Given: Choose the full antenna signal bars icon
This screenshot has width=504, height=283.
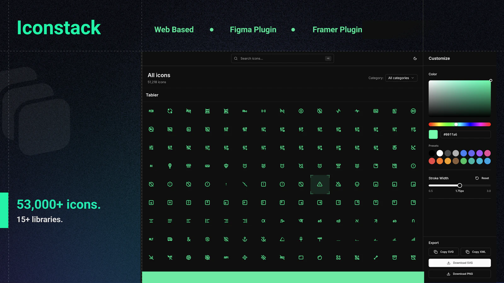Looking at the screenshot, I should click(413, 239).
